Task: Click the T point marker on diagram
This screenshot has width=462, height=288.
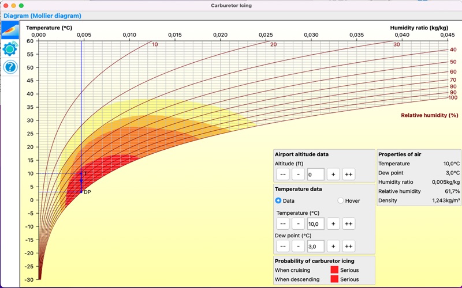Action: (x=81, y=173)
